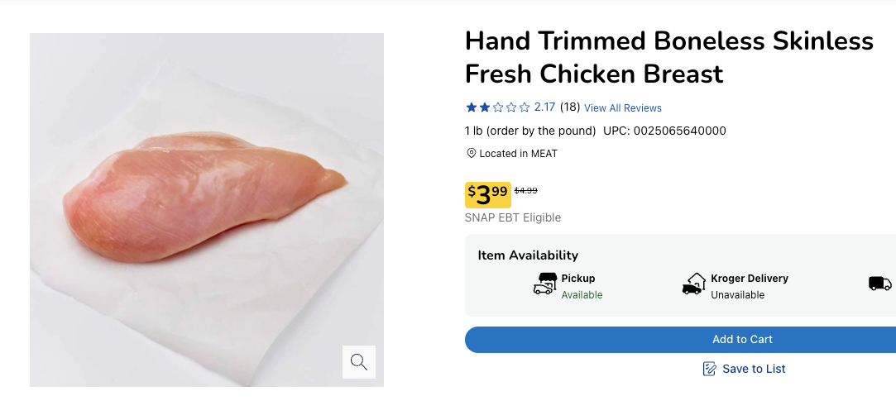
Task: Click the product title heading
Action: click(668, 57)
